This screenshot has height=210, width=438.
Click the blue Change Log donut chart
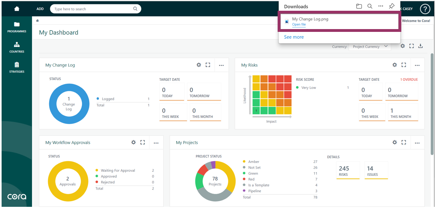69,104
